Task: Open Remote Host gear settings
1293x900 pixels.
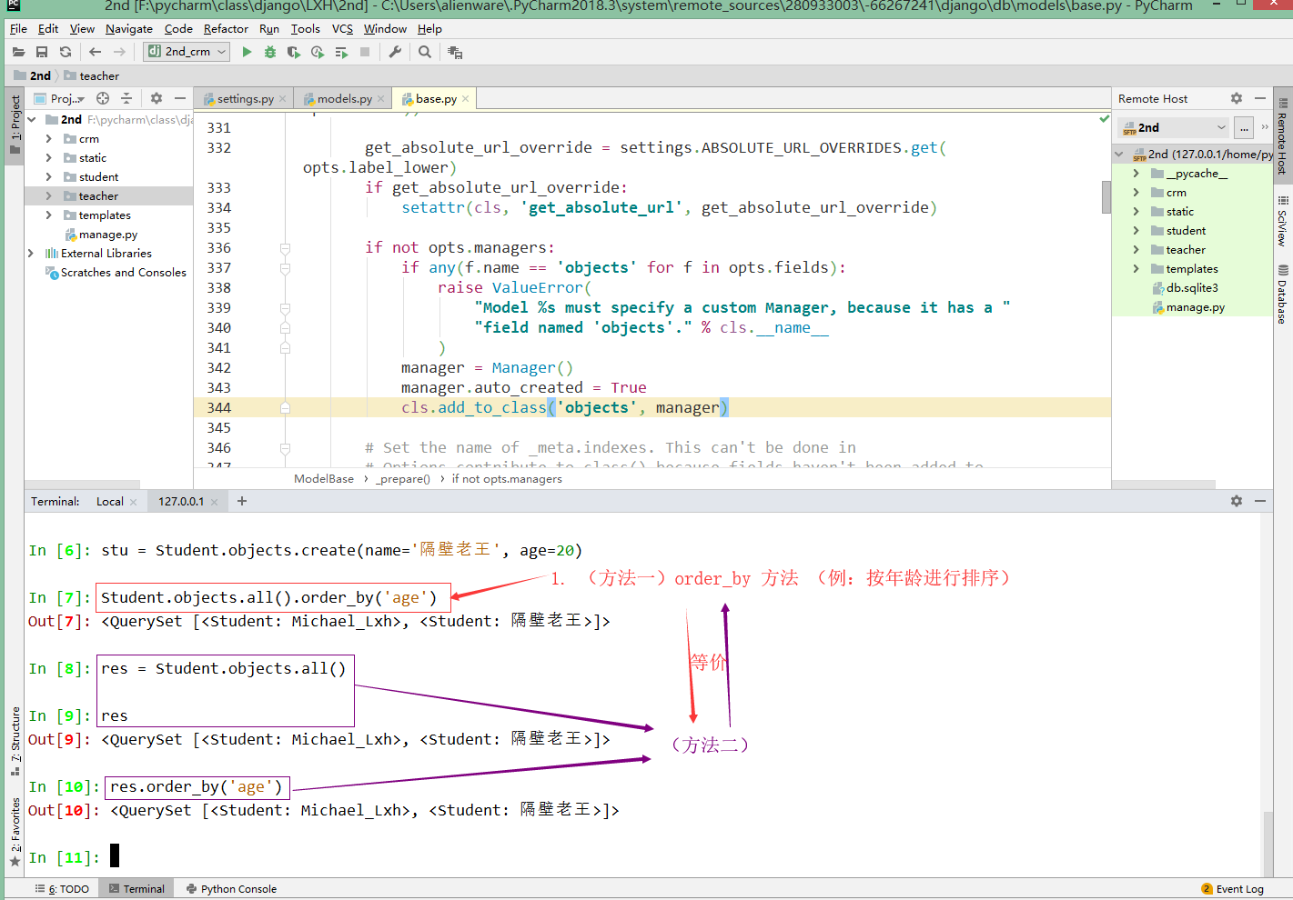Action: pyautogui.click(x=1237, y=98)
